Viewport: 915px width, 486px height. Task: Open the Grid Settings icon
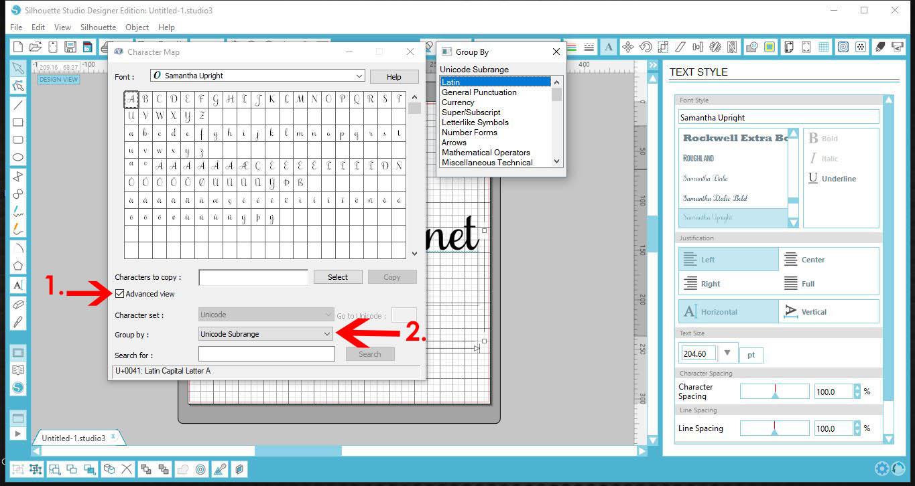point(824,47)
